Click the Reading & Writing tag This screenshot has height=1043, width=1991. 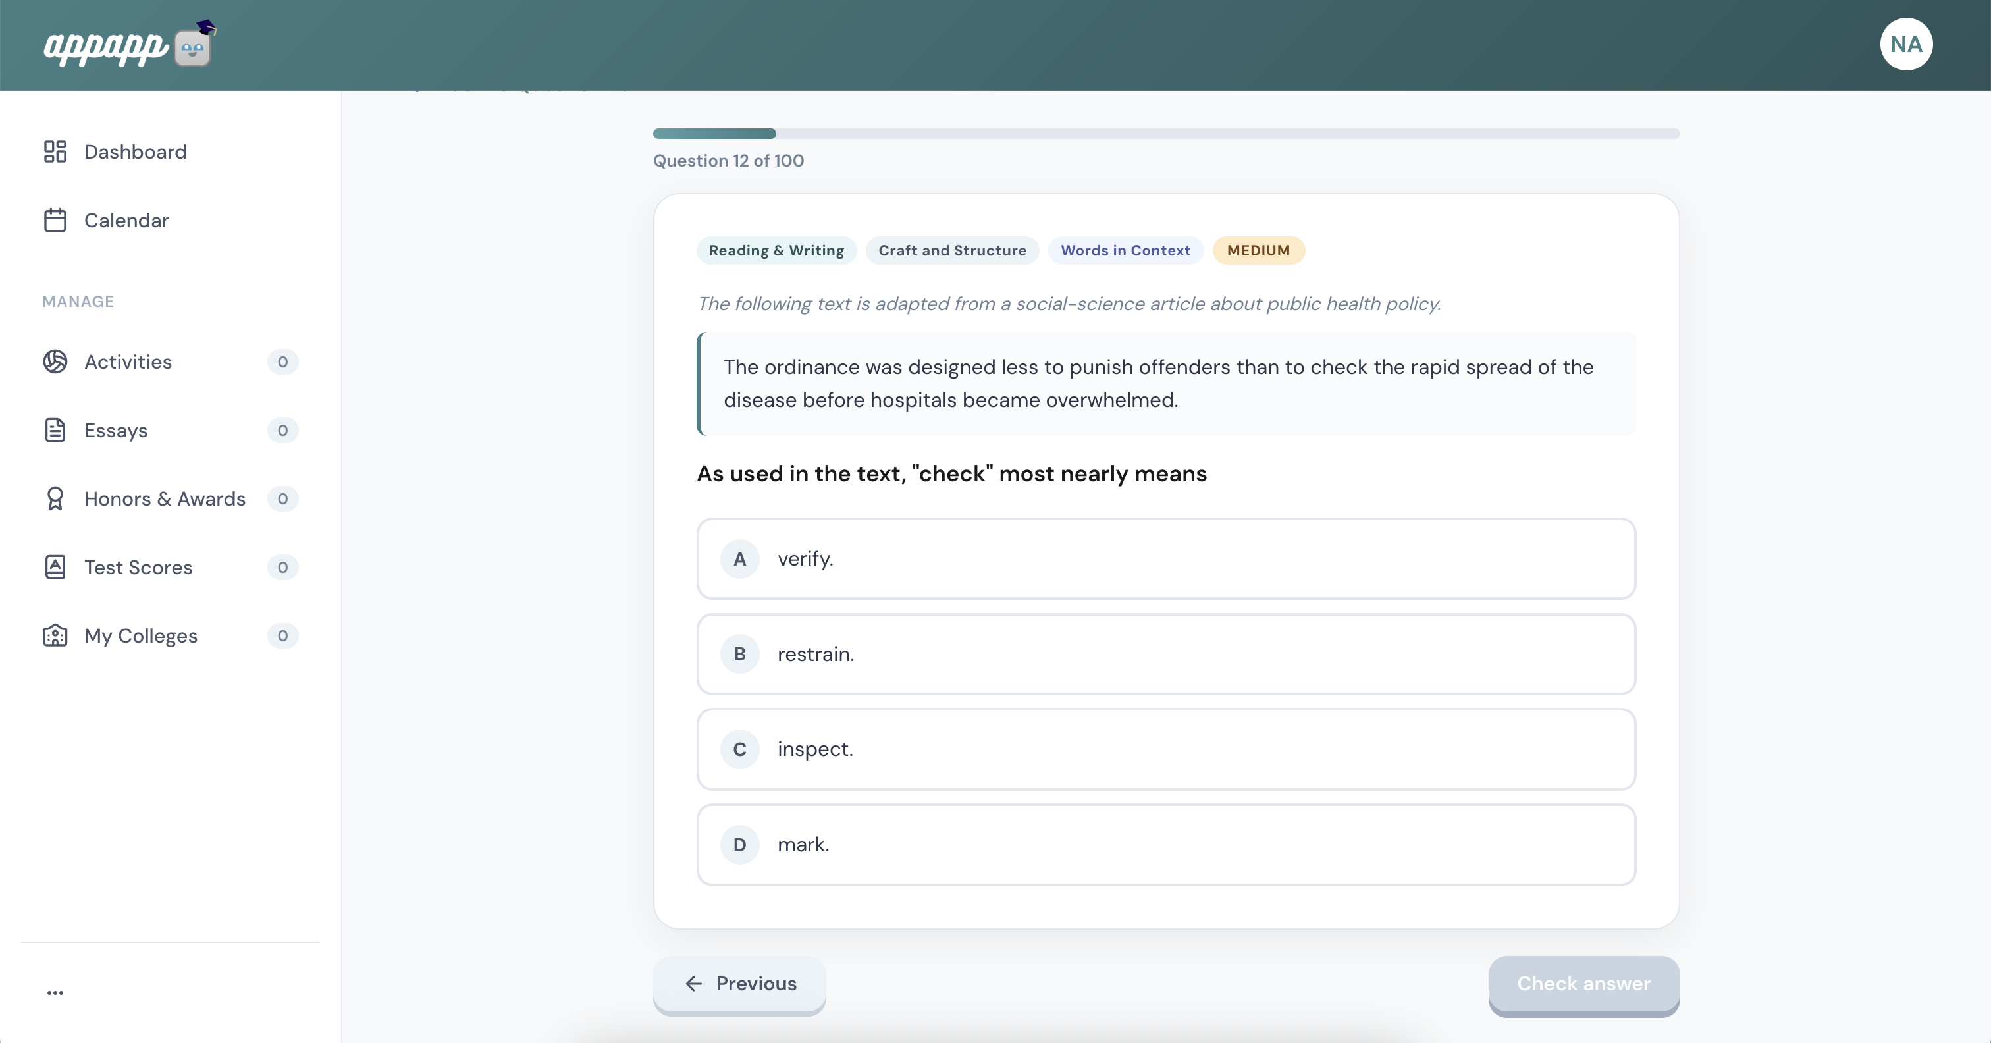pyautogui.click(x=776, y=250)
